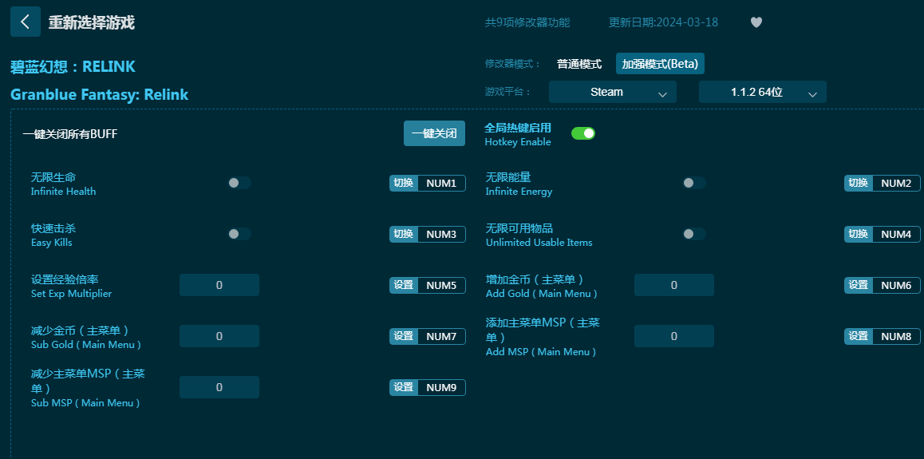This screenshot has width=924, height=459.
Task: Click the NUM4 hotkey box
Action: pyautogui.click(x=896, y=234)
